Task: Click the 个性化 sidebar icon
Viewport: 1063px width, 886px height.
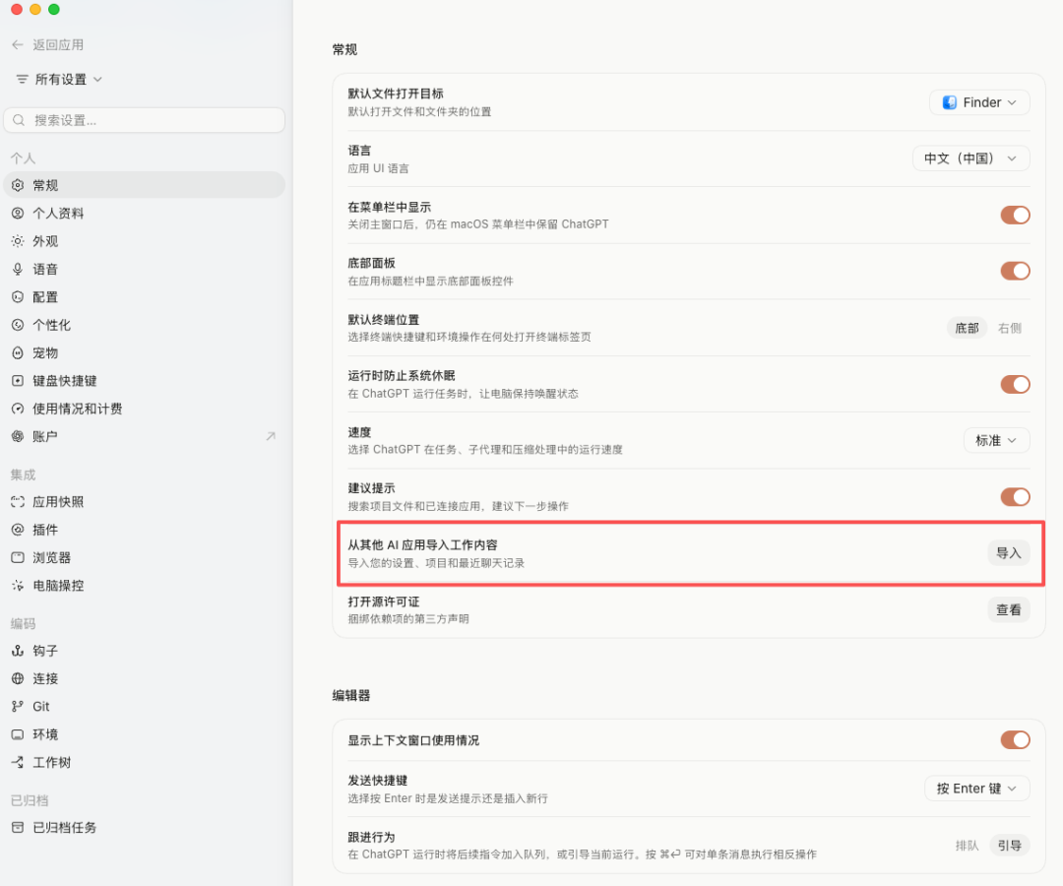Action: [x=18, y=325]
